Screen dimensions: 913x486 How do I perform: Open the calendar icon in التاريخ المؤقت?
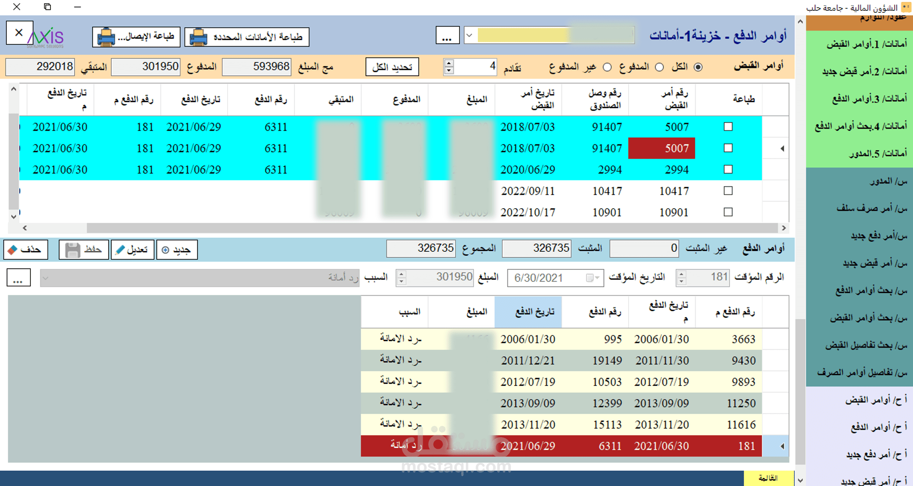coord(590,278)
